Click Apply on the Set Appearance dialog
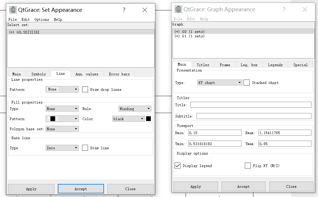 click(x=31, y=189)
